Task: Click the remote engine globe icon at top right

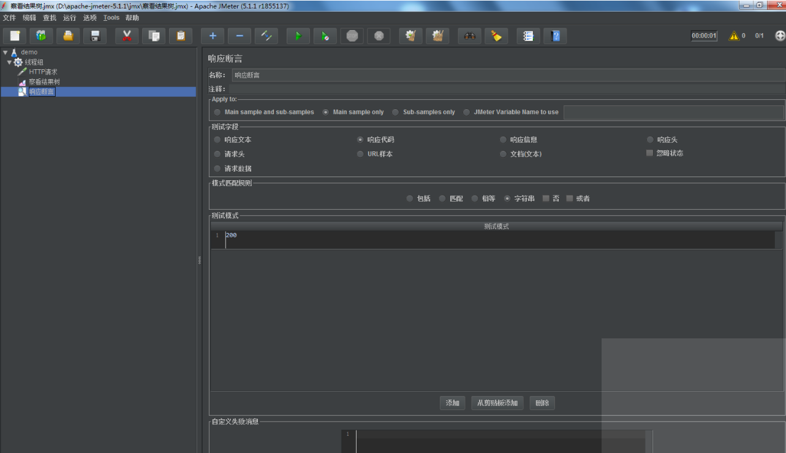Action: [x=780, y=36]
